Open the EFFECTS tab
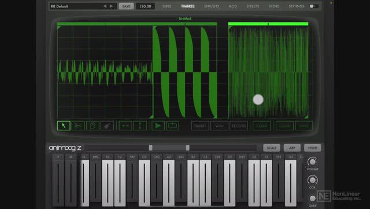 tap(253, 6)
